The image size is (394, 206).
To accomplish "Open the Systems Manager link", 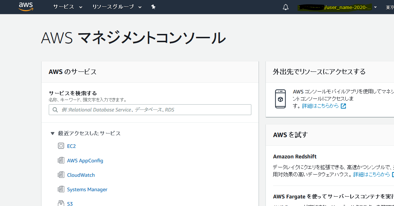I will (87, 190).
